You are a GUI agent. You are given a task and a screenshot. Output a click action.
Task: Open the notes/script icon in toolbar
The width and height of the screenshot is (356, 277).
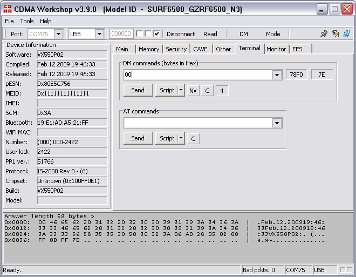tap(335, 34)
